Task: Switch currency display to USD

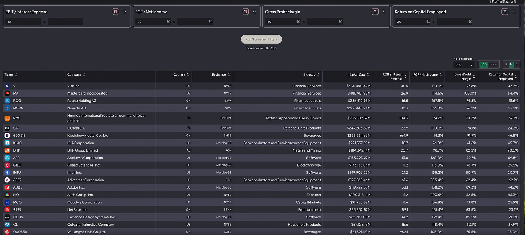Action: tap(484, 64)
